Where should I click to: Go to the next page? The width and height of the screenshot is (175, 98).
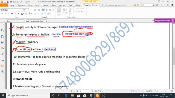[93, 91]
